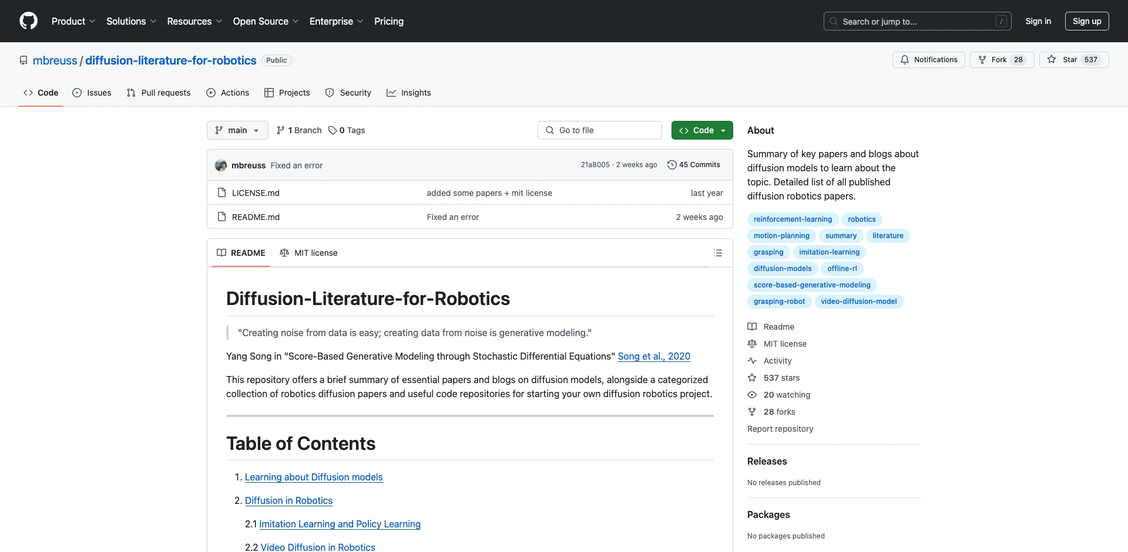Switch to the Actions tab
The height and width of the screenshot is (552, 1128).
[x=228, y=93]
